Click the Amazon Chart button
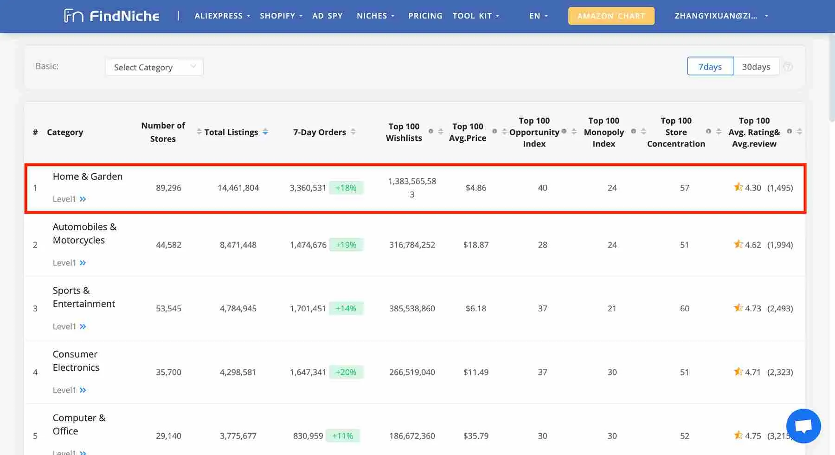 [611, 16]
